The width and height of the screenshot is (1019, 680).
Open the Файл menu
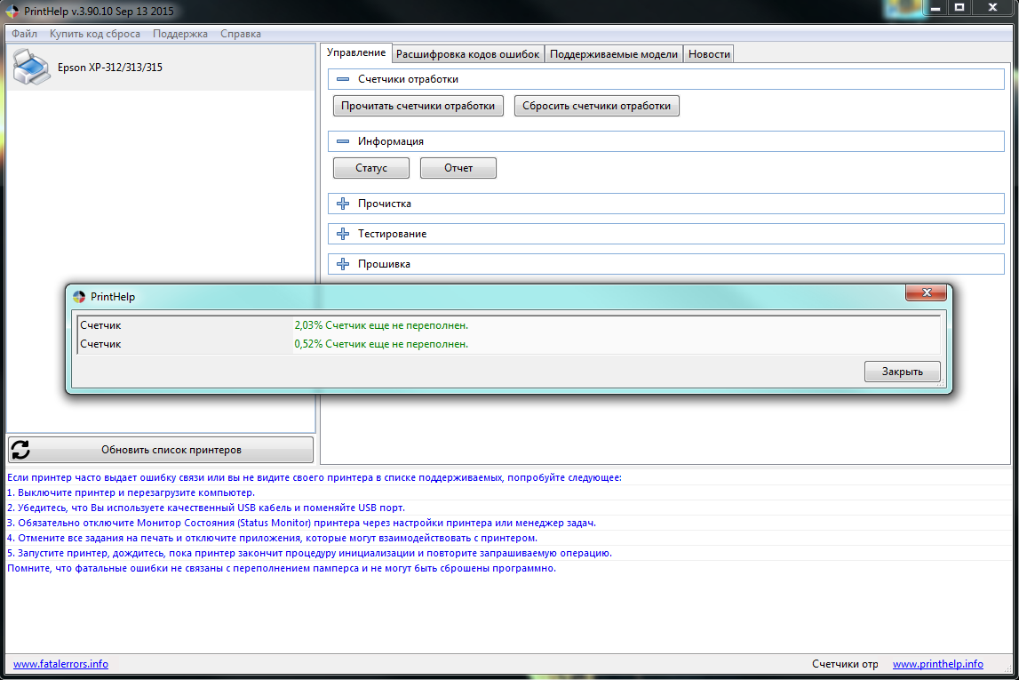click(25, 34)
